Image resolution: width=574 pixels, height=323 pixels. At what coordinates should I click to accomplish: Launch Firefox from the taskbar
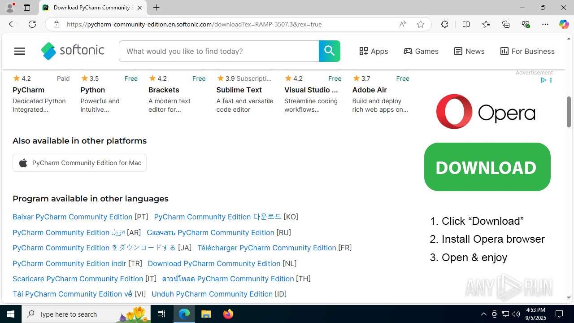pos(228,314)
